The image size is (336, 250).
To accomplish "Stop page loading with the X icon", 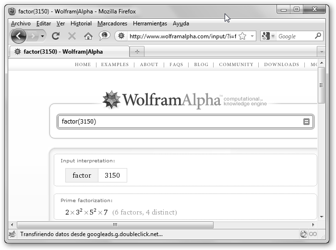I will coord(72,36).
